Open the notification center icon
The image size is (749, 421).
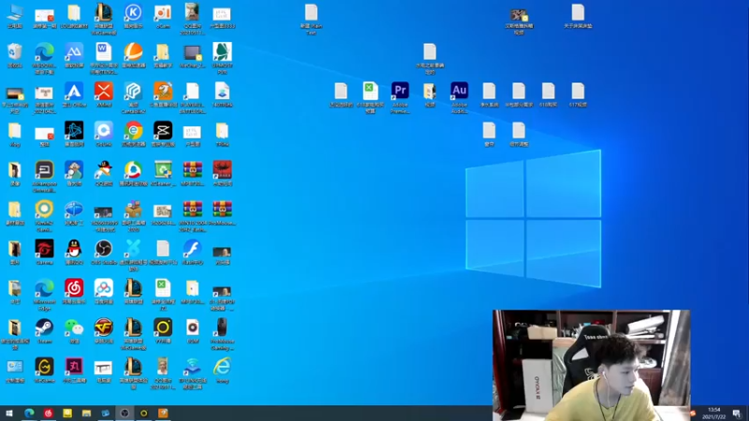click(x=737, y=414)
